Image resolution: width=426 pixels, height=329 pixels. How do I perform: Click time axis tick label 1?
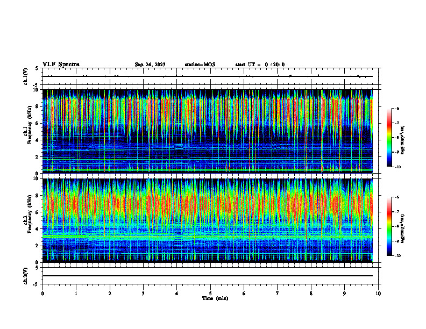tap(76, 294)
